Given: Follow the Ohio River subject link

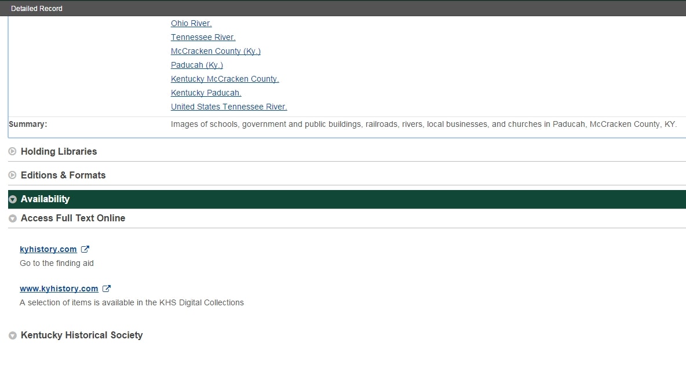Looking at the screenshot, I should pos(191,24).
